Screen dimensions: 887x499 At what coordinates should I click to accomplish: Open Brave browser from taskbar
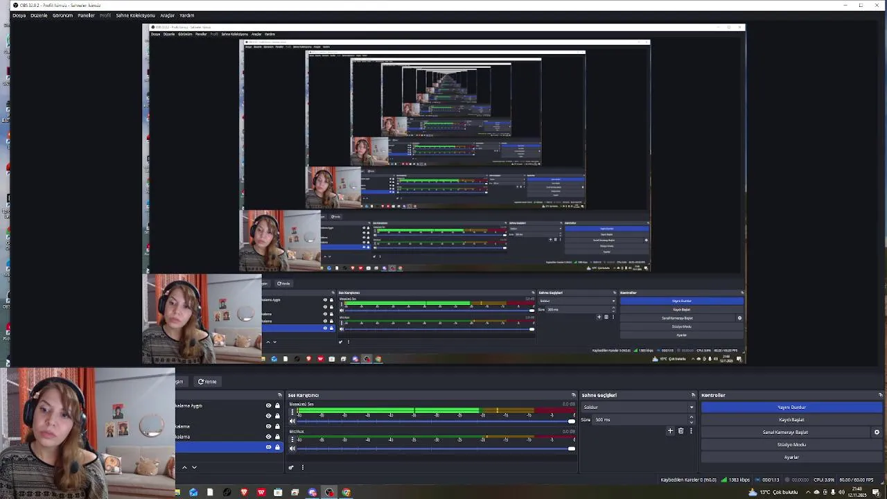[245, 492]
